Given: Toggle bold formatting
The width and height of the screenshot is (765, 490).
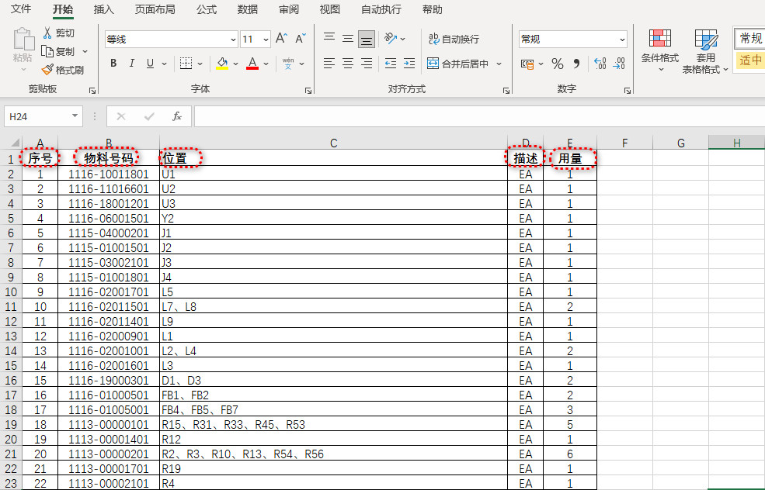Looking at the screenshot, I should pos(113,64).
